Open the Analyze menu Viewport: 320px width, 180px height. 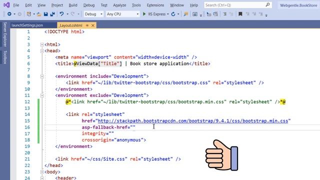[119, 5]
